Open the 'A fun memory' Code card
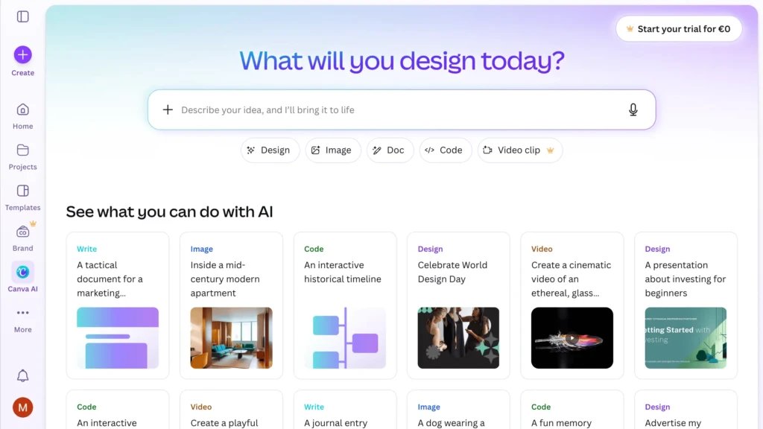 pyautogui.click(x=572, y=410)
